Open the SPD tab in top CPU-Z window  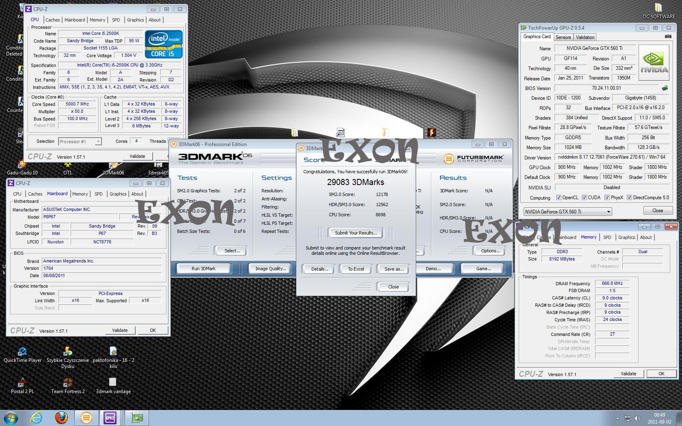(x=116, y=20)
